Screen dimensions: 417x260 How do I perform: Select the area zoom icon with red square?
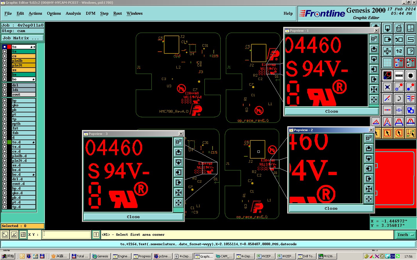pyautogui.click(x=387, y=75)
